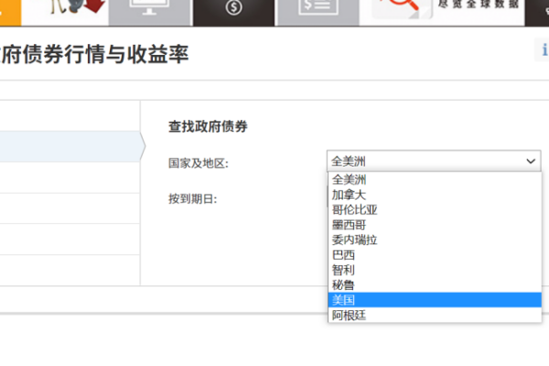Select 智利 from the country list

tap(343, 270)
